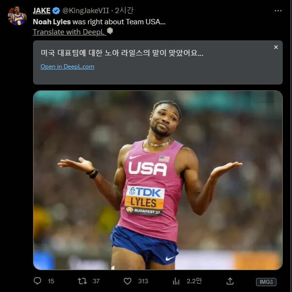Screen dimensions: 292x292
Task: Click the DeepL logo icon beside Translate
Action: click(110, 31)
